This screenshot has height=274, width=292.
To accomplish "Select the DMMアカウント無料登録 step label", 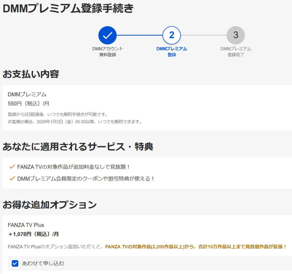I will point(108,52).
